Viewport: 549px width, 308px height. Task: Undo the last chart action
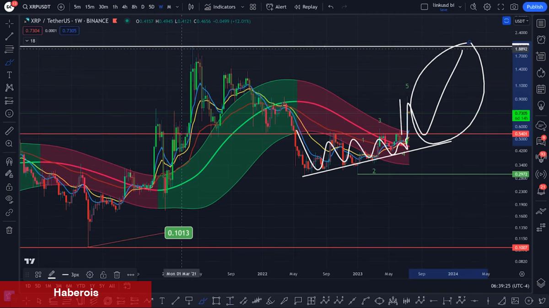[x=331, y=7]
